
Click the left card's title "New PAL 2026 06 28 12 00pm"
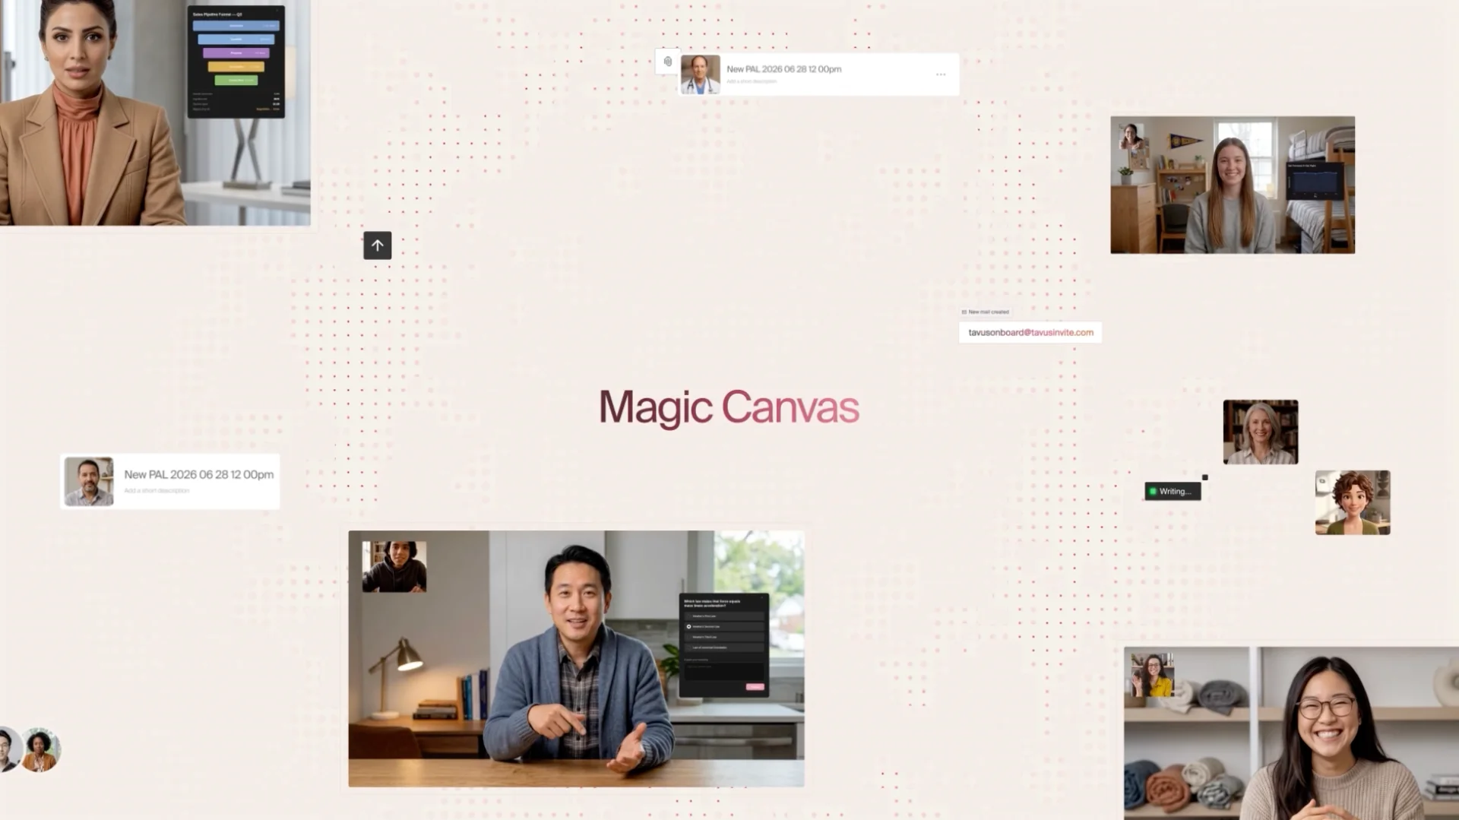coord(198,474)
